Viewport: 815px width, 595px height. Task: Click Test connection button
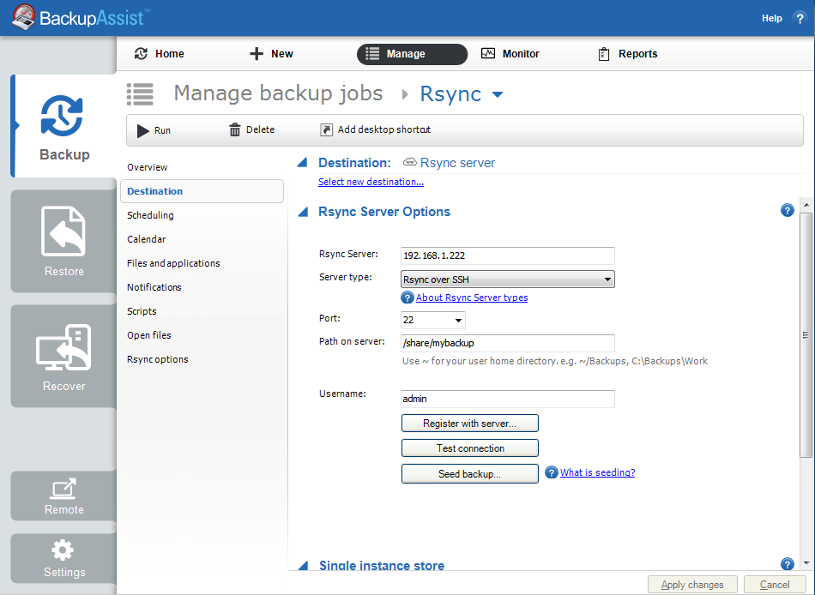pyautogui.click(x=469, y=448)
